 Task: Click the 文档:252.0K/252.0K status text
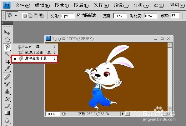93,114
